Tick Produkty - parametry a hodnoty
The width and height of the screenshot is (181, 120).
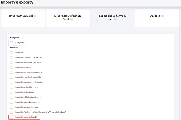(x=11, y=82)
